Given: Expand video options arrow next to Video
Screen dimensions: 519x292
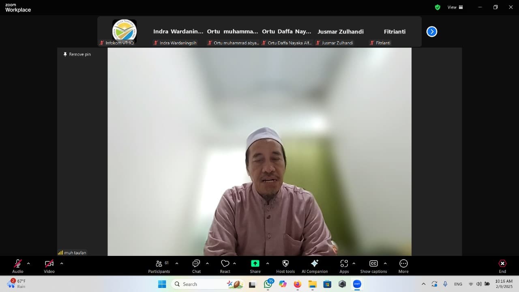Looking at the screenshot, I should 62,263.
